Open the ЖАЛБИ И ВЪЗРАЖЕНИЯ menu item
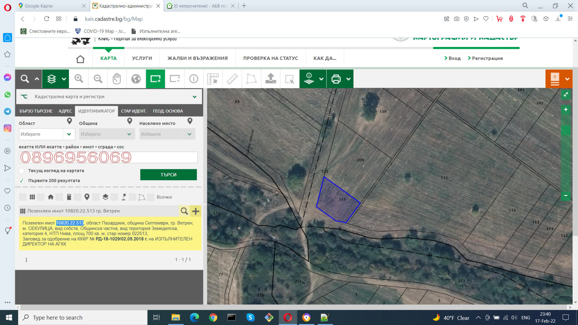The width and height of the screenshot is (578, 325). click(x=198, y=58)
